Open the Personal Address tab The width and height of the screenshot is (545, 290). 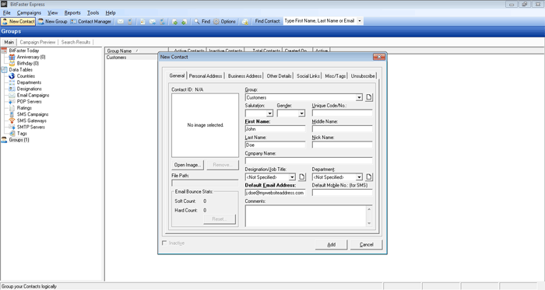pos(206,75)
